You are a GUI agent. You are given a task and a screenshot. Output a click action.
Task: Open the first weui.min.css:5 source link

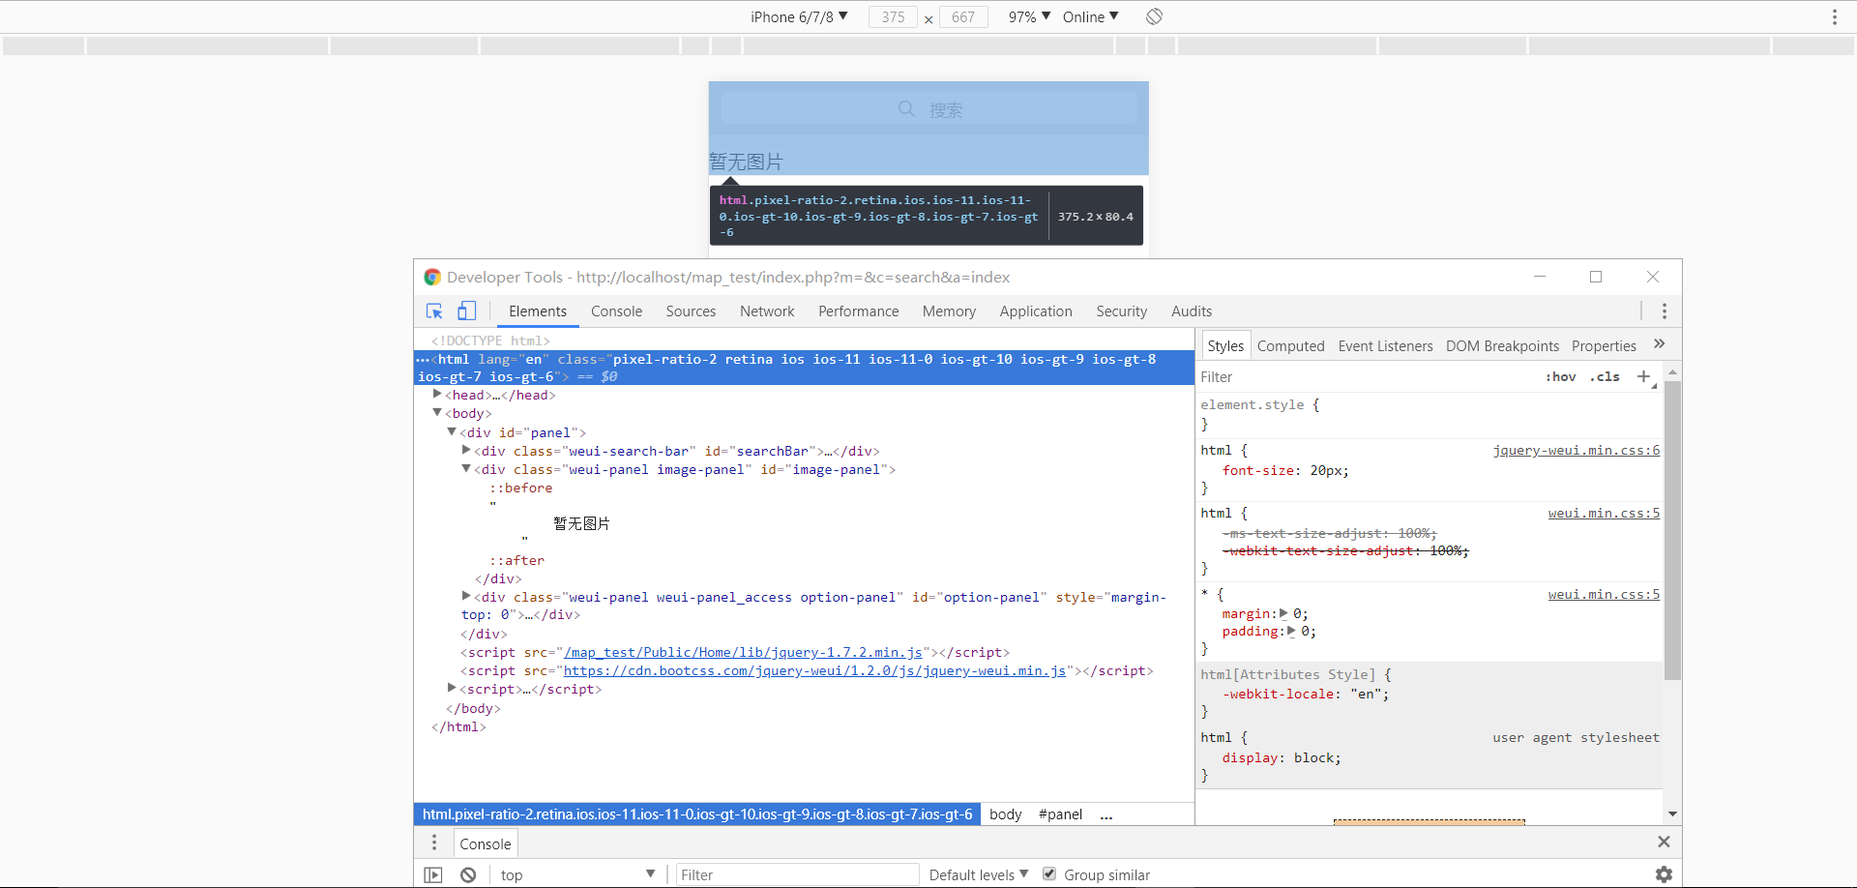point(1604,513)
